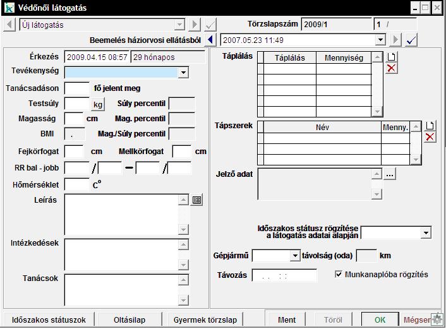Screen dimensions: 446x329
Task: Click red X delete icon beside Tápszerek table
Action: click(430, 137)
